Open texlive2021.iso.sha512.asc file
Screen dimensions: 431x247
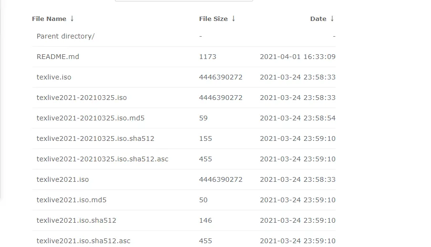click(83, 241)
